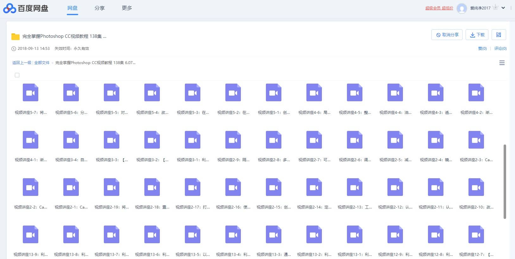This screenshot has height=259, width=515.
Task: Select file name 视频讲座2-3: Ca...
Action: [476, 160]
